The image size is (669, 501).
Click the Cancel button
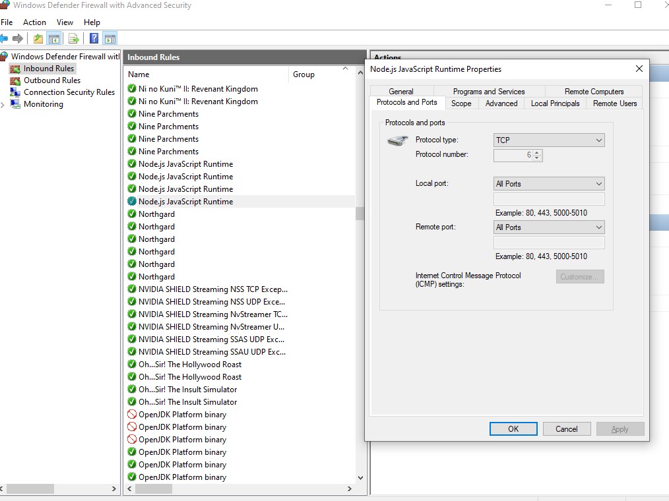tap(566, 429)
